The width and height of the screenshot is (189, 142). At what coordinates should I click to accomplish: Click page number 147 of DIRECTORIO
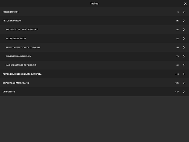[x=177, y=92]
